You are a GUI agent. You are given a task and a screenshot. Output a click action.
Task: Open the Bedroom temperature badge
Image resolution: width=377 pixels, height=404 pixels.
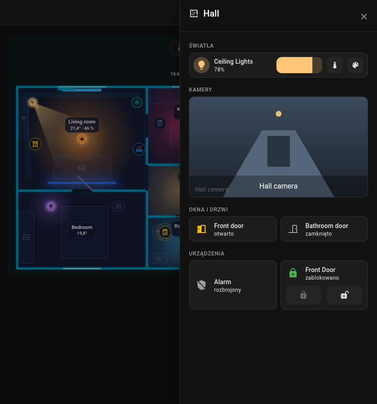(82, 230)
